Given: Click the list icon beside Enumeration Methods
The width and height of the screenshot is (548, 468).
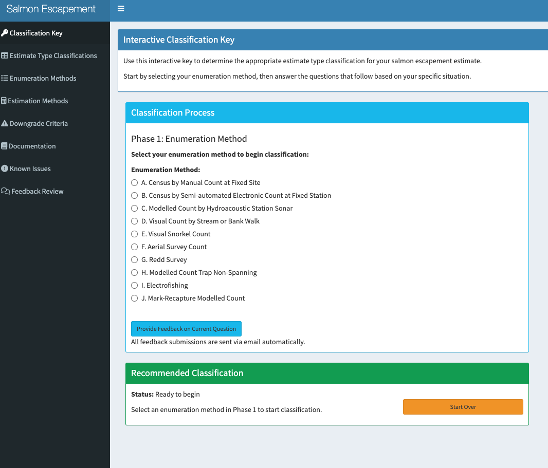Looking at the screenshot, I should point(5,78).
